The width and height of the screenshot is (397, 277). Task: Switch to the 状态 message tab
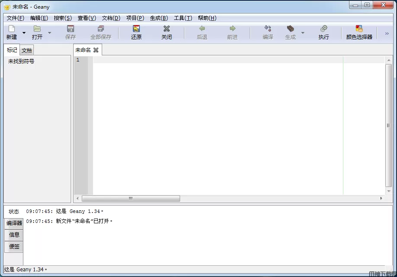(14, 211)
